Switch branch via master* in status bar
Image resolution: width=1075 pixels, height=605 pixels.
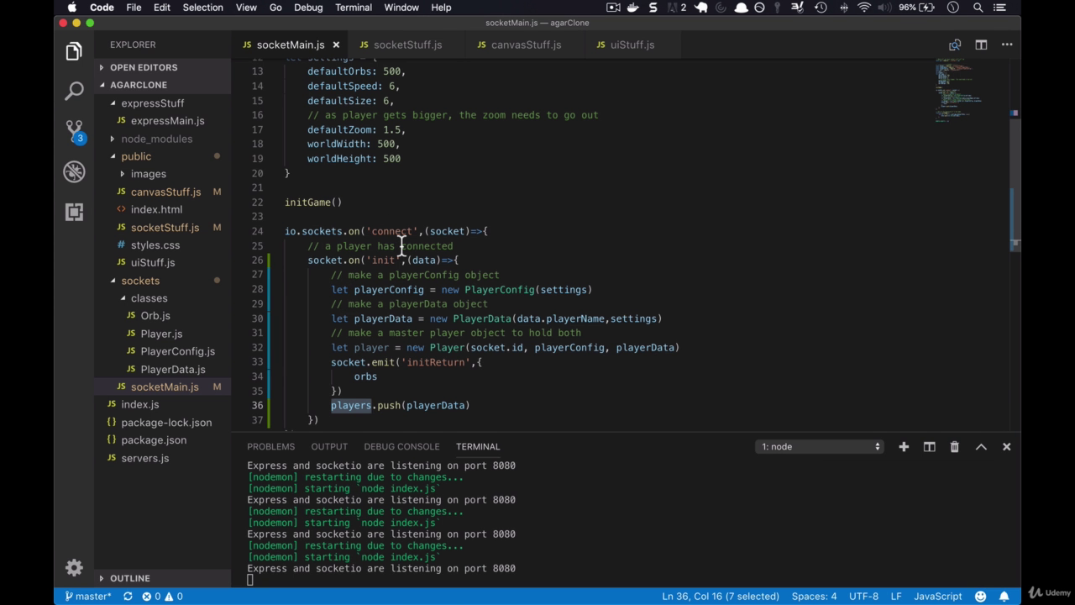(87, 597)
